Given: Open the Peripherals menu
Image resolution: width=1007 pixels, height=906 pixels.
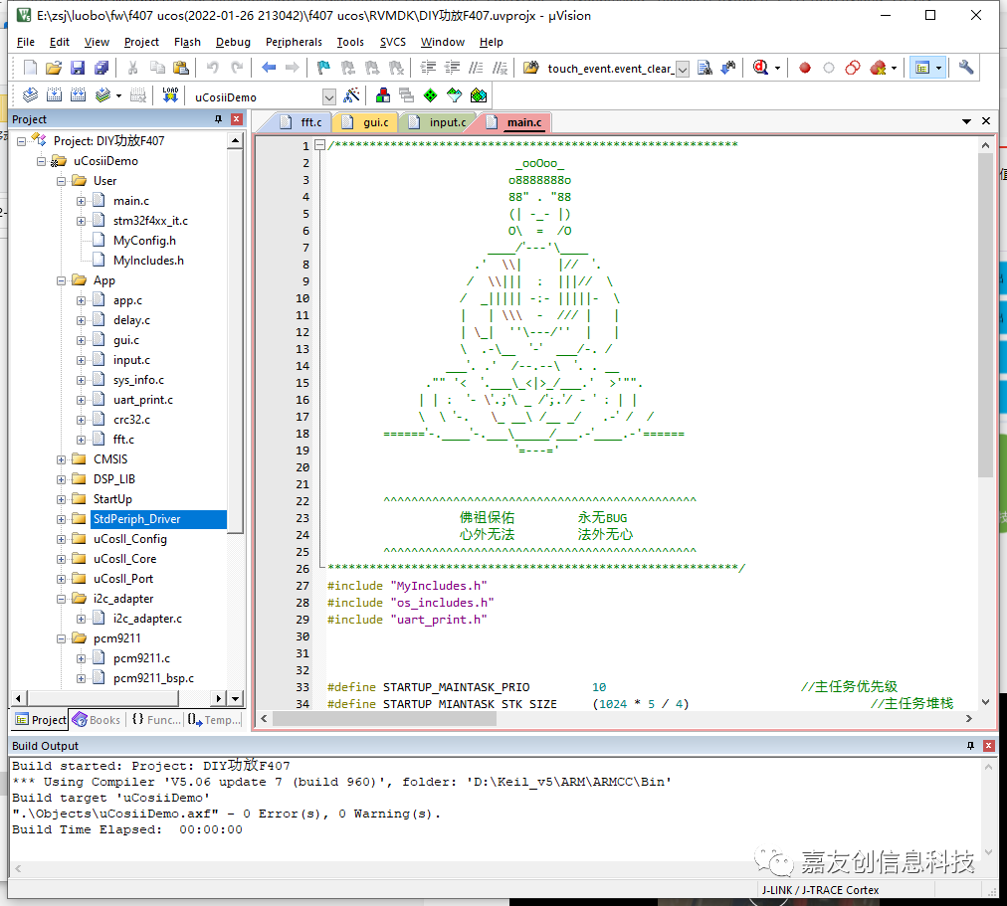Looking at the screenshot, I should click(294, 42).
